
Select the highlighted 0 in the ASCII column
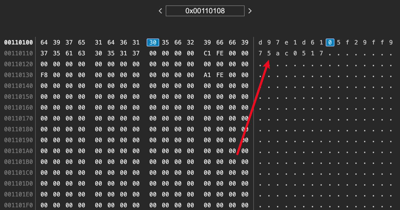[330, 42]
